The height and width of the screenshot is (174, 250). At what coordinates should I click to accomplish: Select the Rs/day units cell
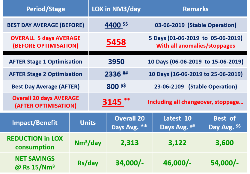click(88, 163)
